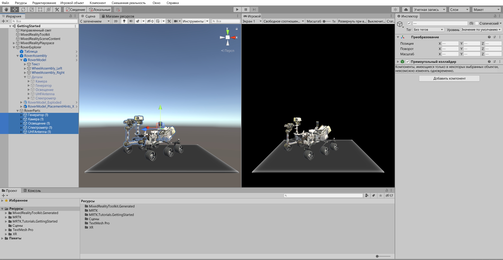Click search by type icon in Project panel
Image resolution: width=503 pixels, height=260 pixels.
(x=367, y=196)
